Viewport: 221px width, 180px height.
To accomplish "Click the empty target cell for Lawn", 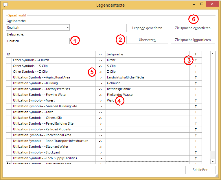I will point(147,112).
